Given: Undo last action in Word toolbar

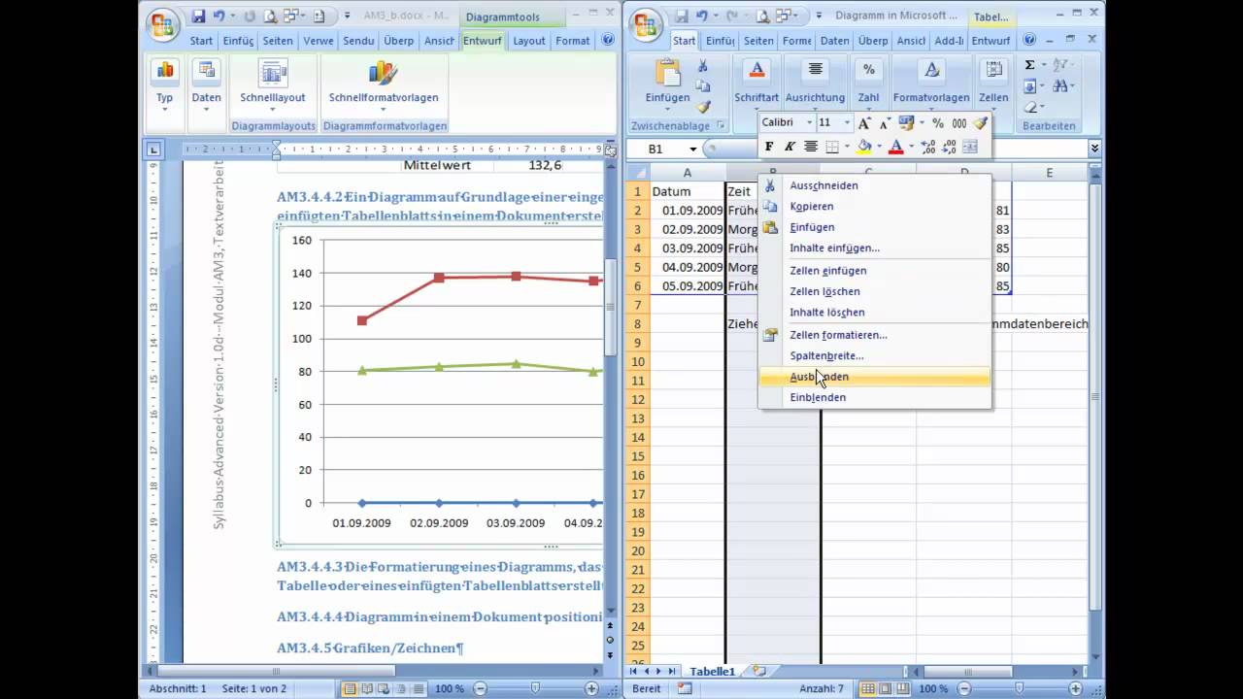Looking at the screenshot, I should [x=219, y=16].
